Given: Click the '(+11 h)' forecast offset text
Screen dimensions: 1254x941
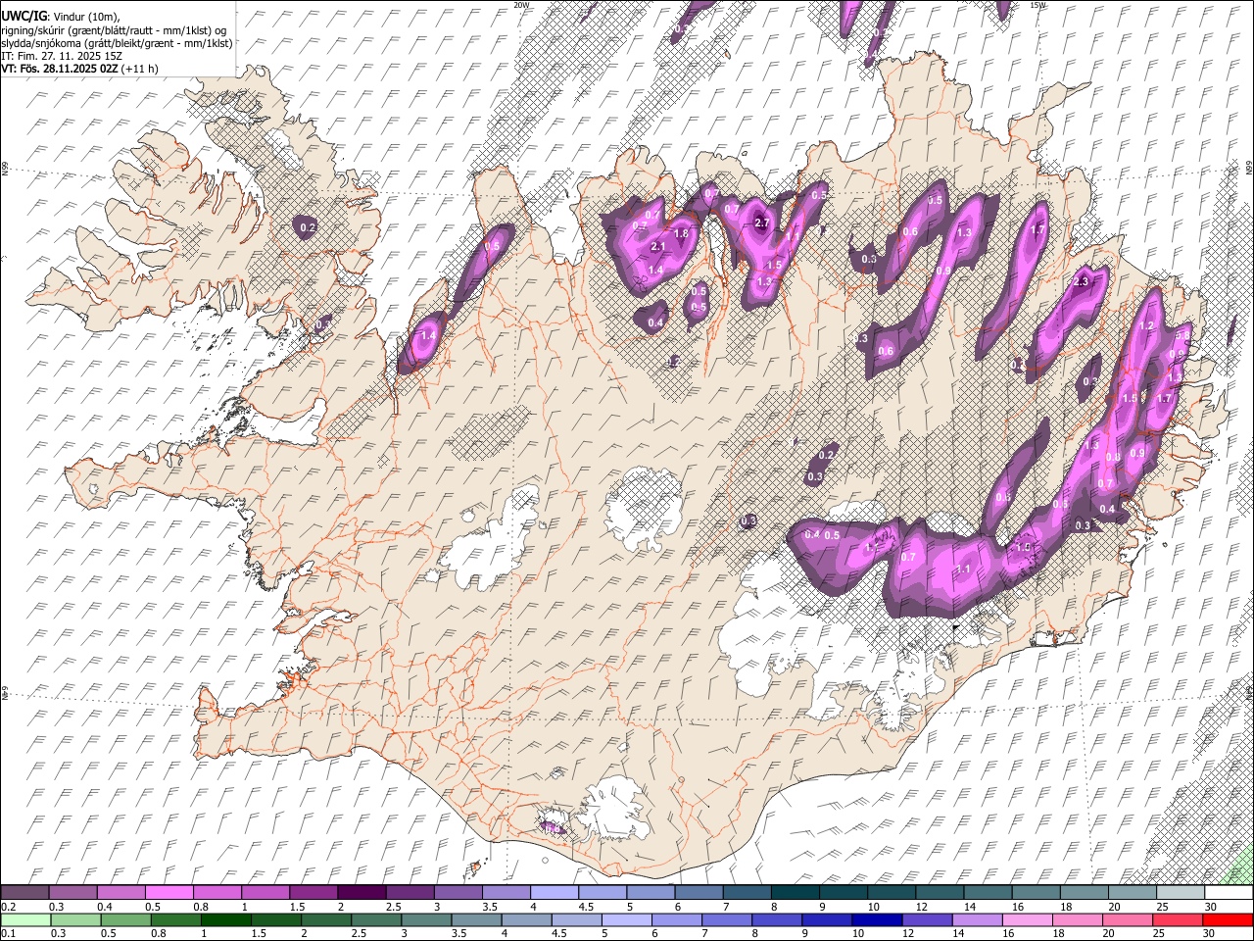Looking at the screenshot, I should 140,69.
